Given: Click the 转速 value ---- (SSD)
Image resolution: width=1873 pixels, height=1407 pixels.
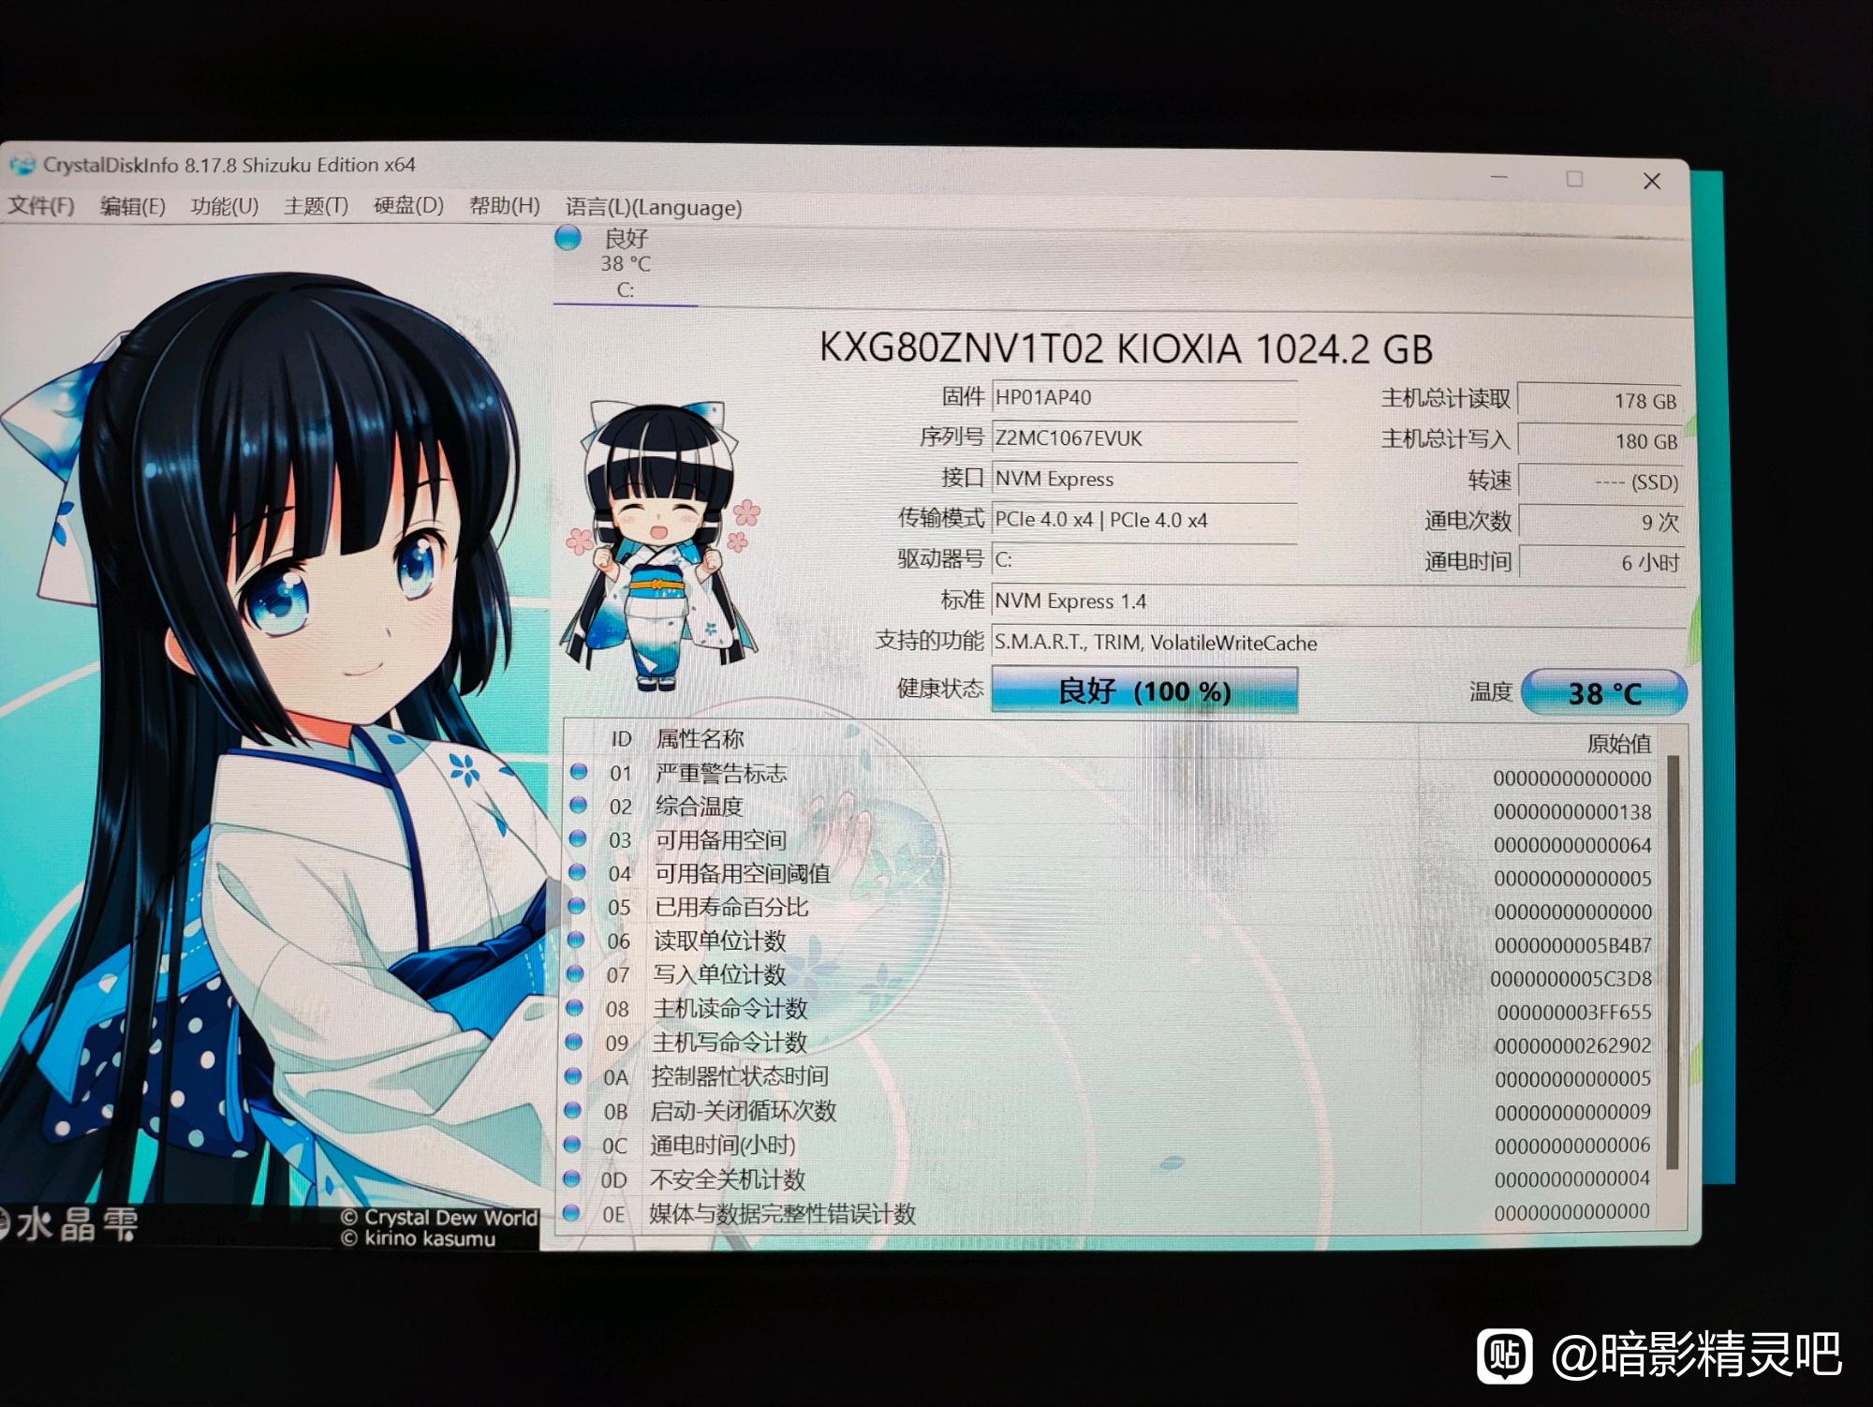Looking at the screenshot, I should 1600,481.
